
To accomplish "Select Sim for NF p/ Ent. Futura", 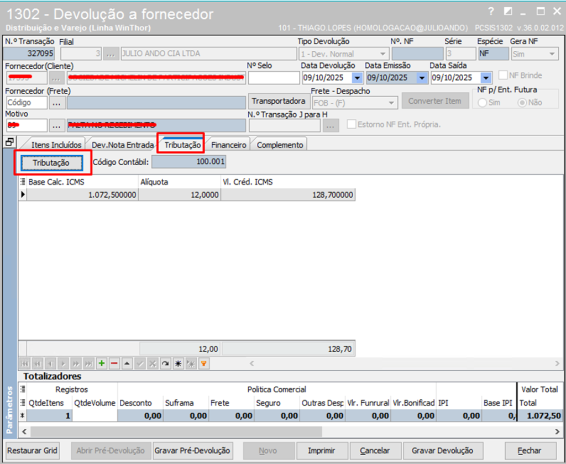I will point(483,103).
